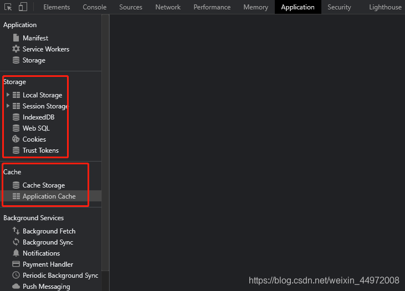Click the sidebar vertical scrollbar

[105, 142]
